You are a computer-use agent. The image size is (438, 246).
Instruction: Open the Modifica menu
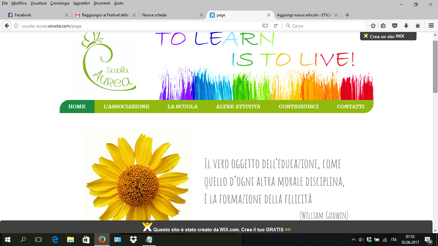[x=19, y=3]
